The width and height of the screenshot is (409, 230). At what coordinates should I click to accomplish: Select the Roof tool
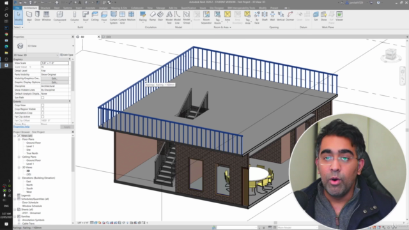86,17
